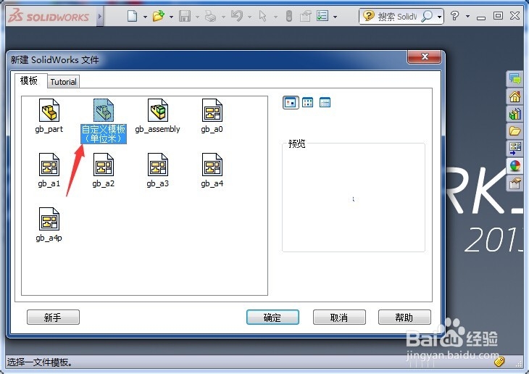Open the Print dropdown arrow
The image size is (529, 374).
[223, 17]
